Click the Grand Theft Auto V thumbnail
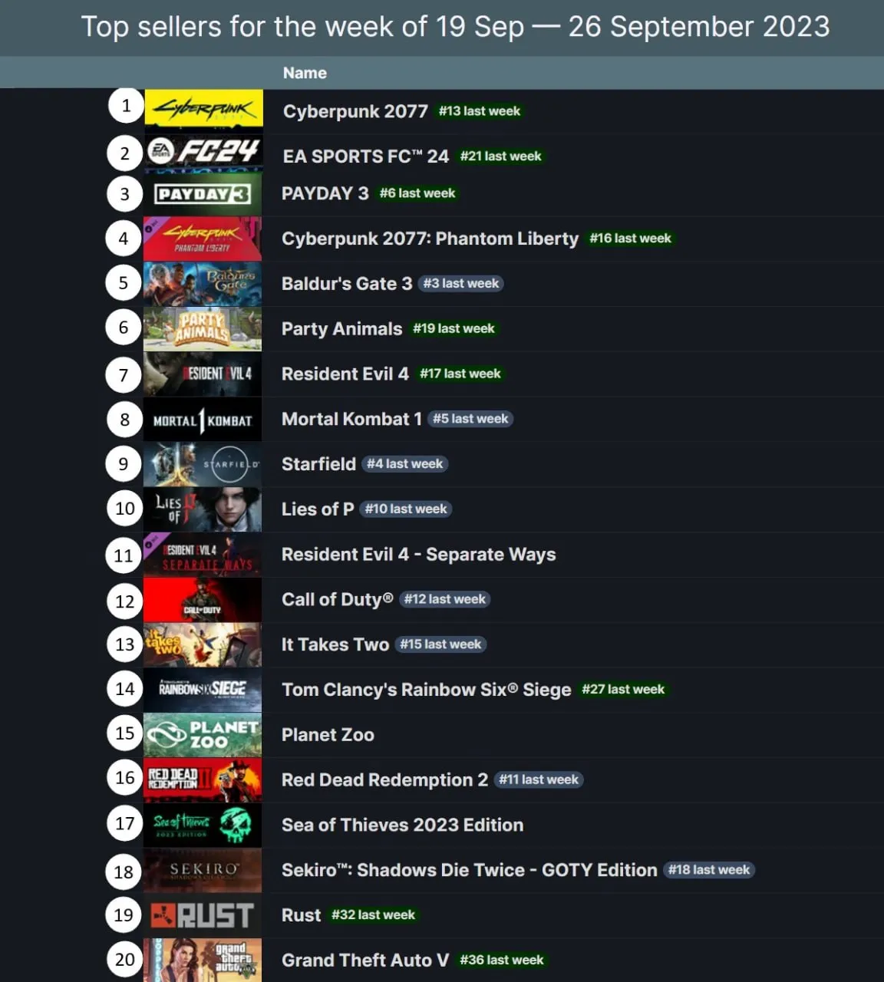This screenshot has height=982, width=884. click(203, 960)
